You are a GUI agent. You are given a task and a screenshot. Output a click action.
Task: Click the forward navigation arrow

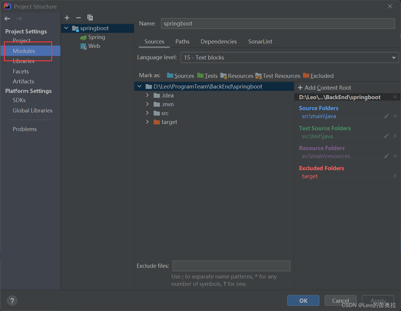pos(19,19)
